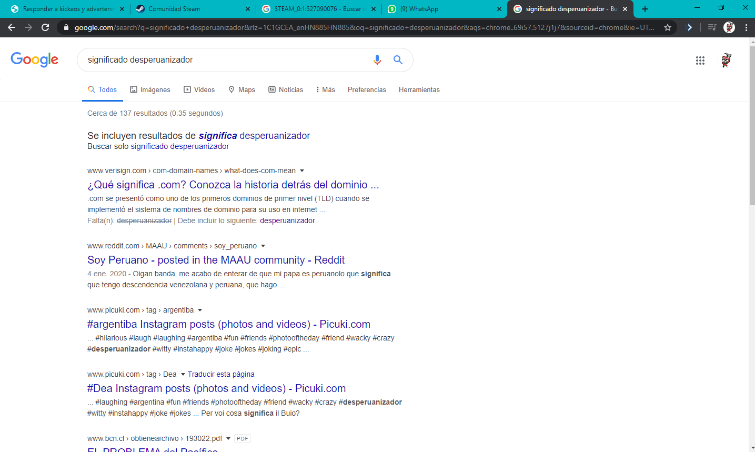Click the browser forward arrow
The image size is (755, 452).
[x=28, y=27]
